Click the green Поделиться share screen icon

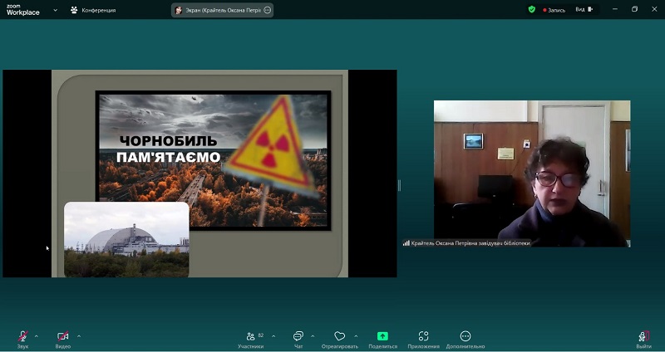tap(382, 336)
